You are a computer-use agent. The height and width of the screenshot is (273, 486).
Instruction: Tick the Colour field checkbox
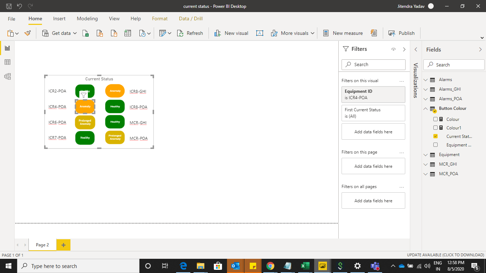pyautogui.click(x=435, y=119)
